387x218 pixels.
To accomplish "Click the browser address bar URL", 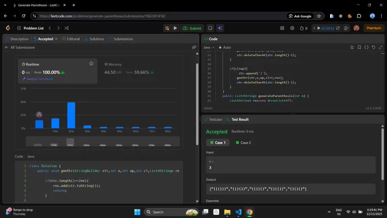I will click(102, 16).
